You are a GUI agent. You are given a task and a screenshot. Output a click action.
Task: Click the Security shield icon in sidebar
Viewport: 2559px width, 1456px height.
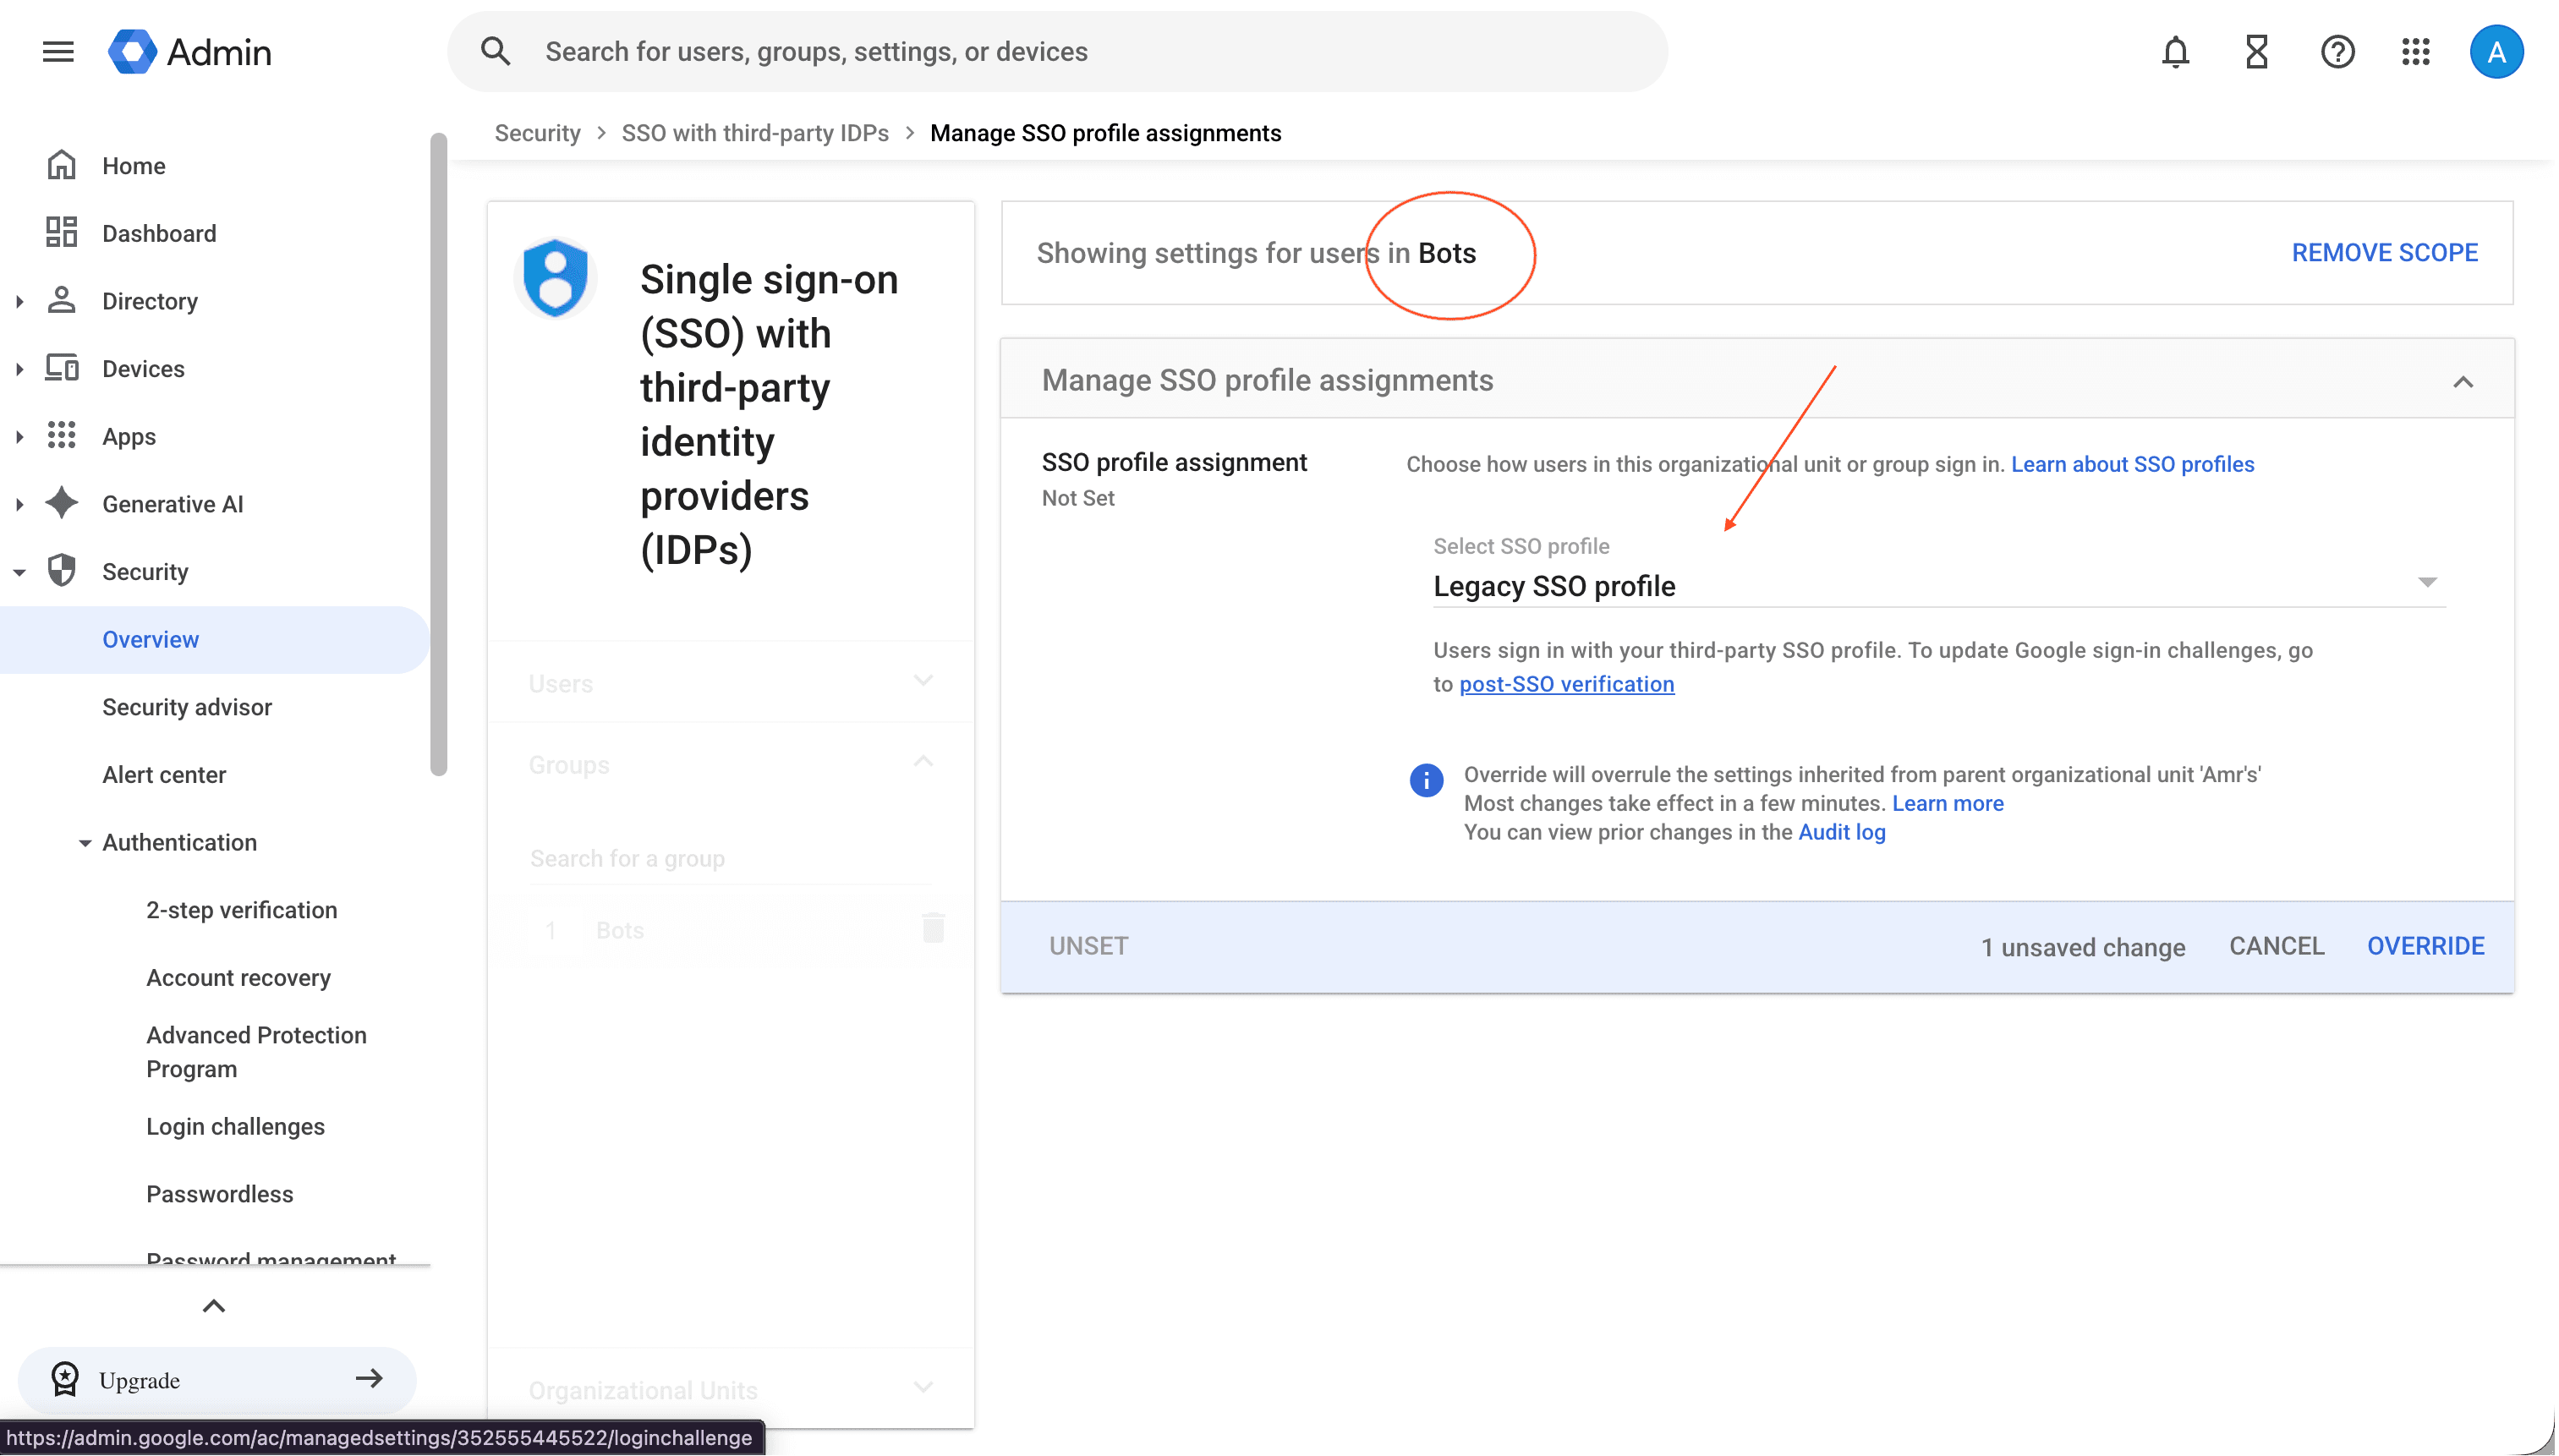[x=62, y=571]
